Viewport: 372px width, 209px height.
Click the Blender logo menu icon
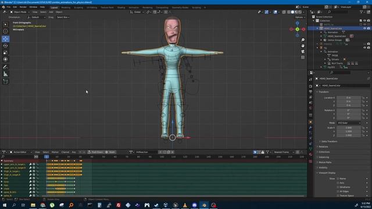click(x=3, y=7)
